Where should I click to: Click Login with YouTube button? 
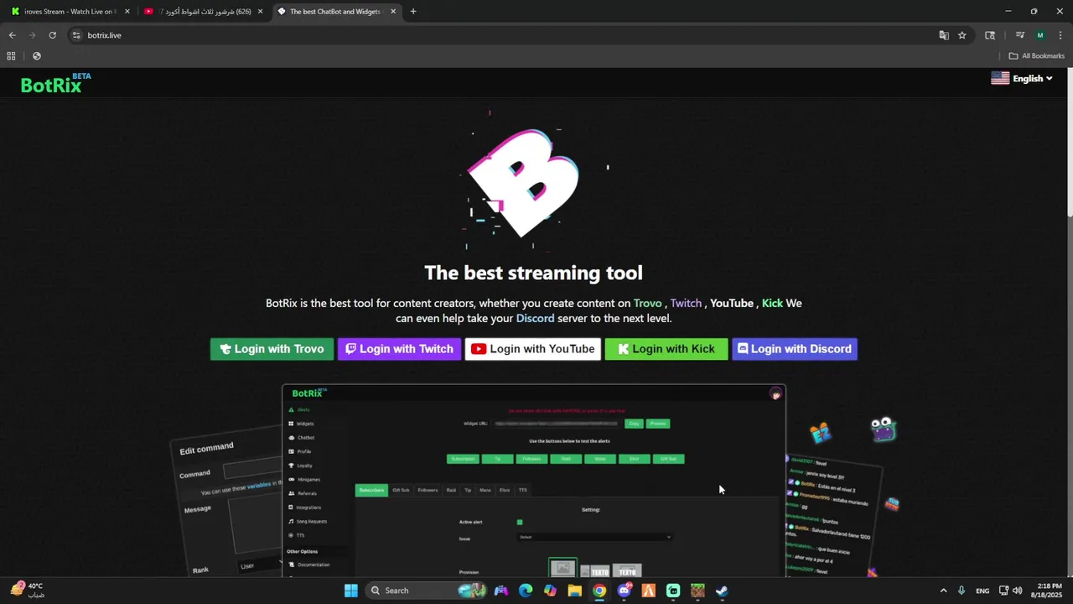click(x=533, y=349)
